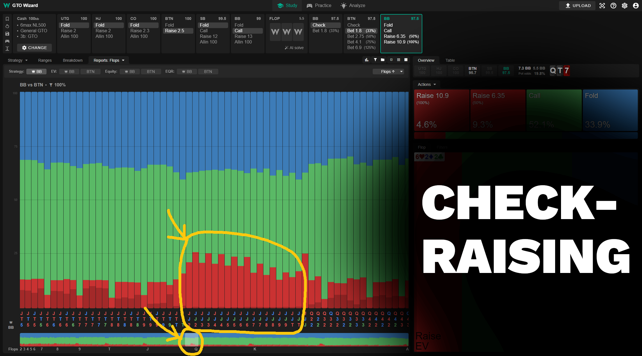The width and height of the screenshot is (642, 356).
Task: Toggle Equity BB display
Action: point(130,72)
